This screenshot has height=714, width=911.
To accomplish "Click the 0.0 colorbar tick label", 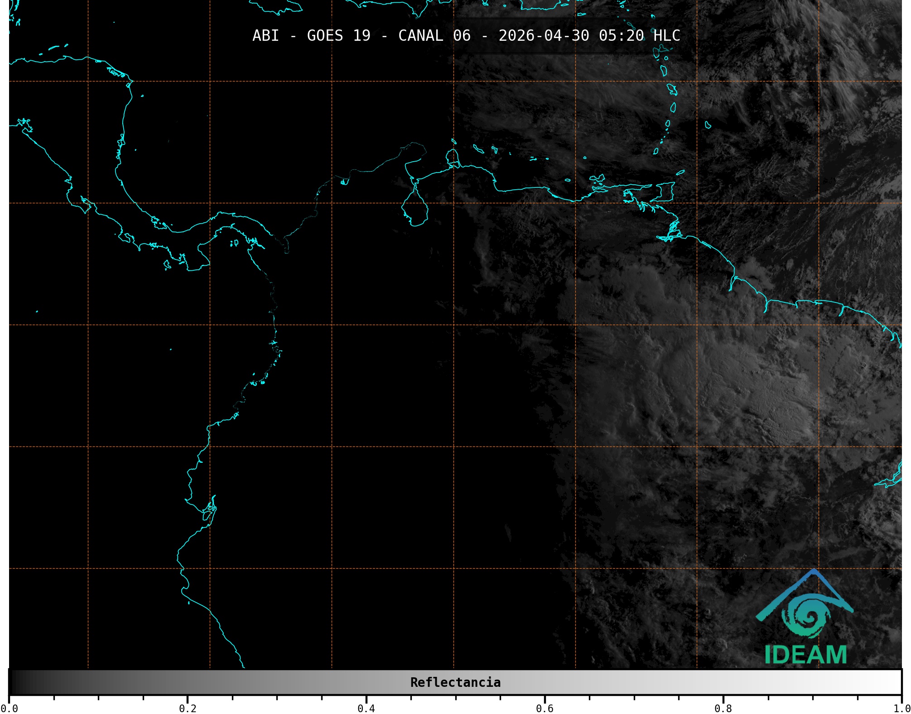I will point(9,708).
